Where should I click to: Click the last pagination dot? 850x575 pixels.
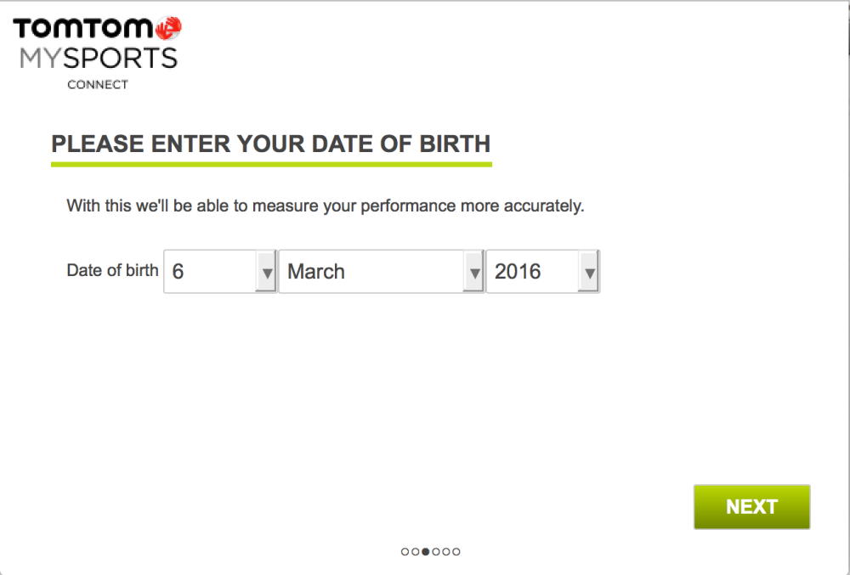[456, 551]
